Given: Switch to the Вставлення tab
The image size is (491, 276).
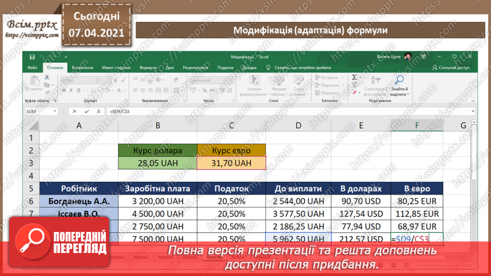Looking at the screenshot, I should 82,68.
